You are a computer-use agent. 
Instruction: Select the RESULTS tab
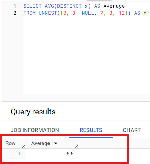[91, 130]
